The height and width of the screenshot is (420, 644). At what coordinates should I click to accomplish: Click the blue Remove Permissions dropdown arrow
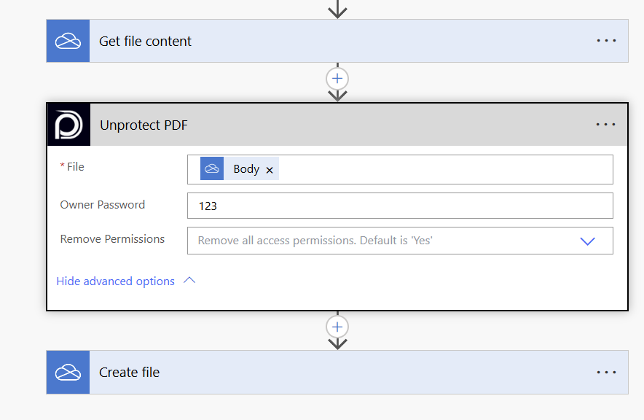click(x=587, y=241)
